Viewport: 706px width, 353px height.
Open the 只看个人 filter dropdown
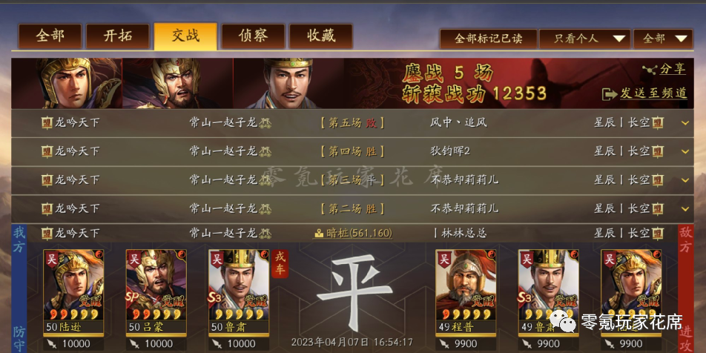click(584, 39)
